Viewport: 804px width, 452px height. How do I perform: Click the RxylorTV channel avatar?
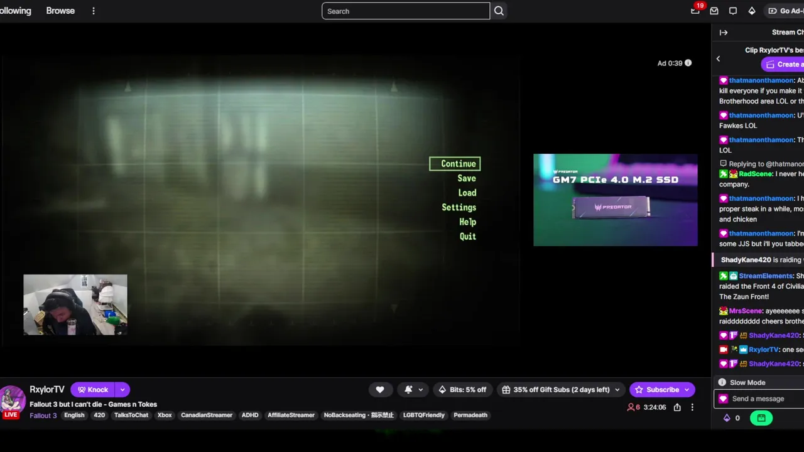[x=11, y=400]
